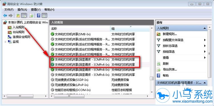214x106 pixels.
Task: Click the rules list vertical scrollbar up arrow
Action: [152, 28]
